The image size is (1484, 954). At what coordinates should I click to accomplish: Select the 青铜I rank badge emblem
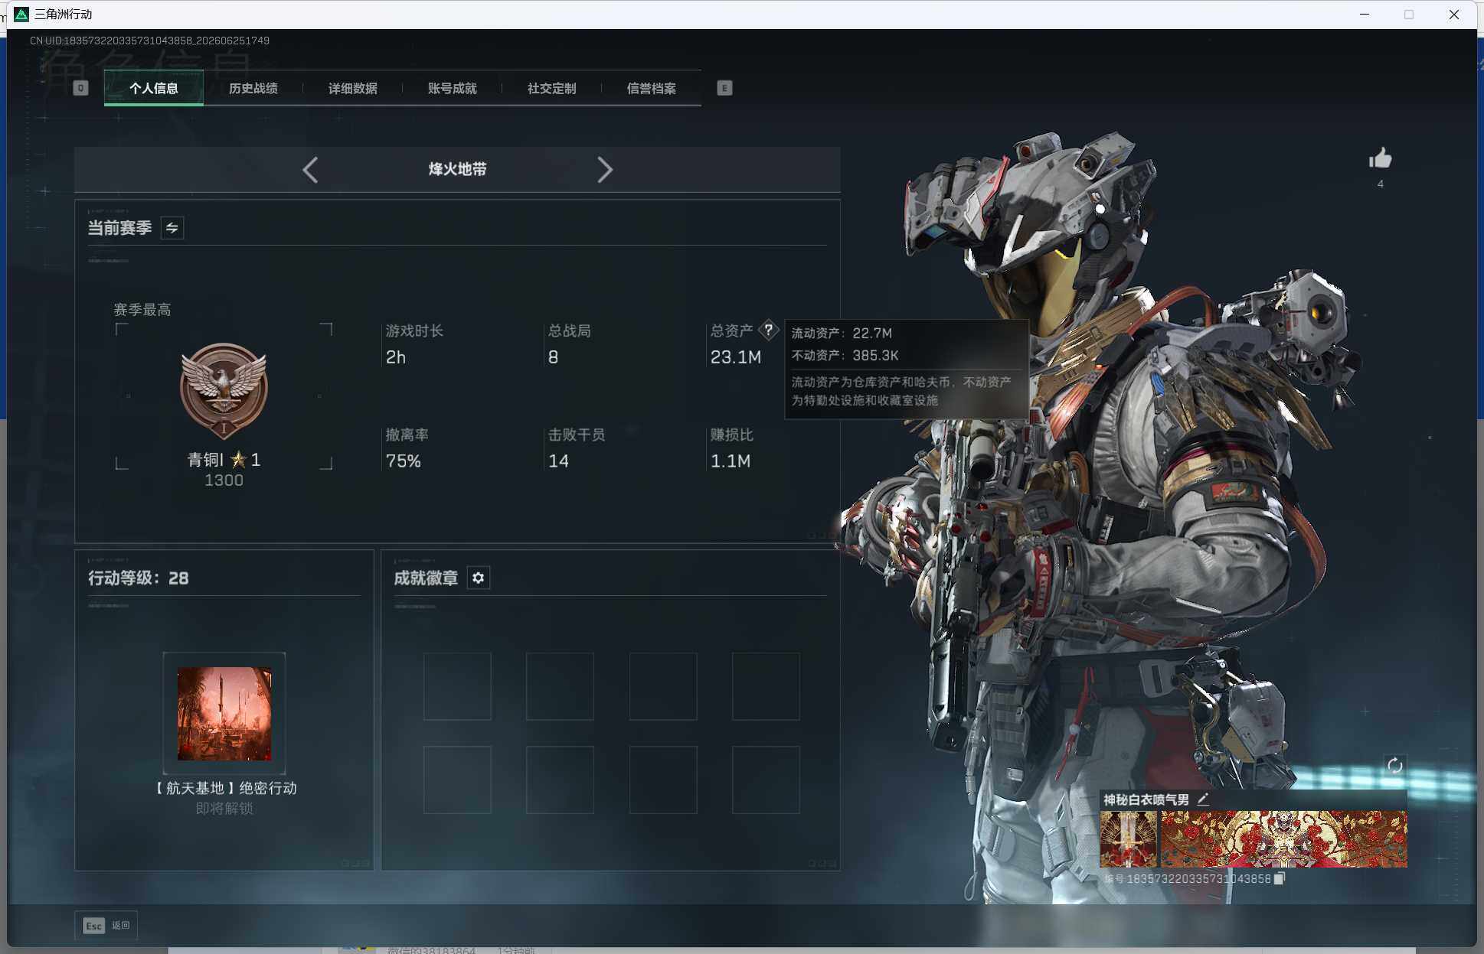point(224,392)
